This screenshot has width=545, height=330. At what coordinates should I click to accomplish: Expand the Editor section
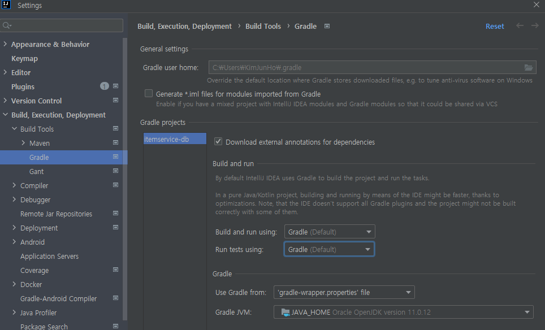click(x=5, y=72)
